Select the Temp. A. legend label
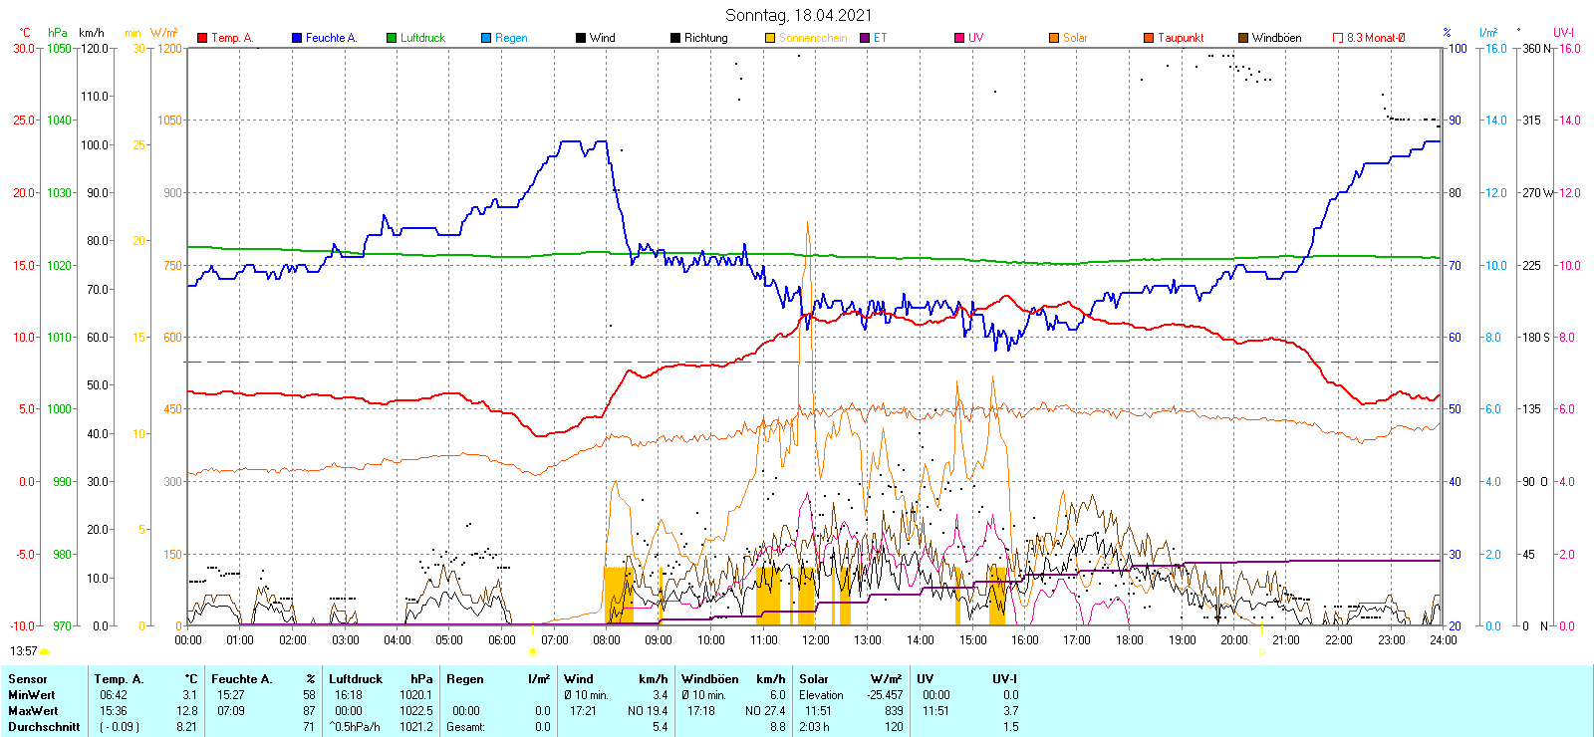Screen dimensions: 1594x737 [x=232, y=38]
